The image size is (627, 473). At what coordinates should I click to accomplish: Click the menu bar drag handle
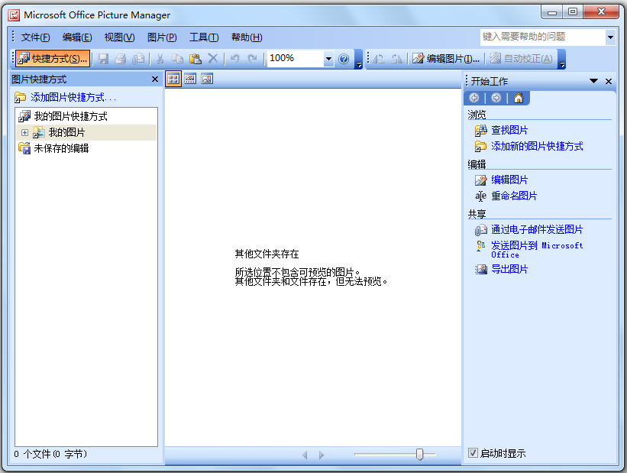pyautogui.click(x=13, y=37)
